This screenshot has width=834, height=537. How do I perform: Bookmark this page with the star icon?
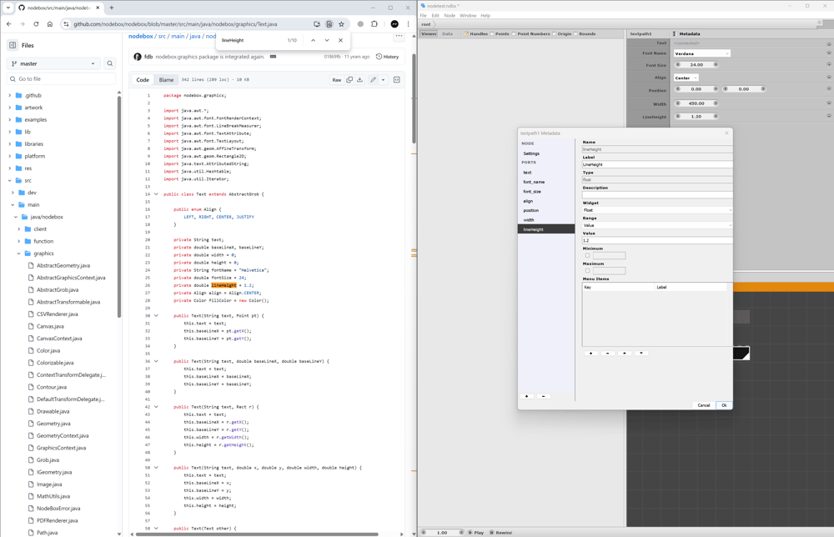(341, 24)
